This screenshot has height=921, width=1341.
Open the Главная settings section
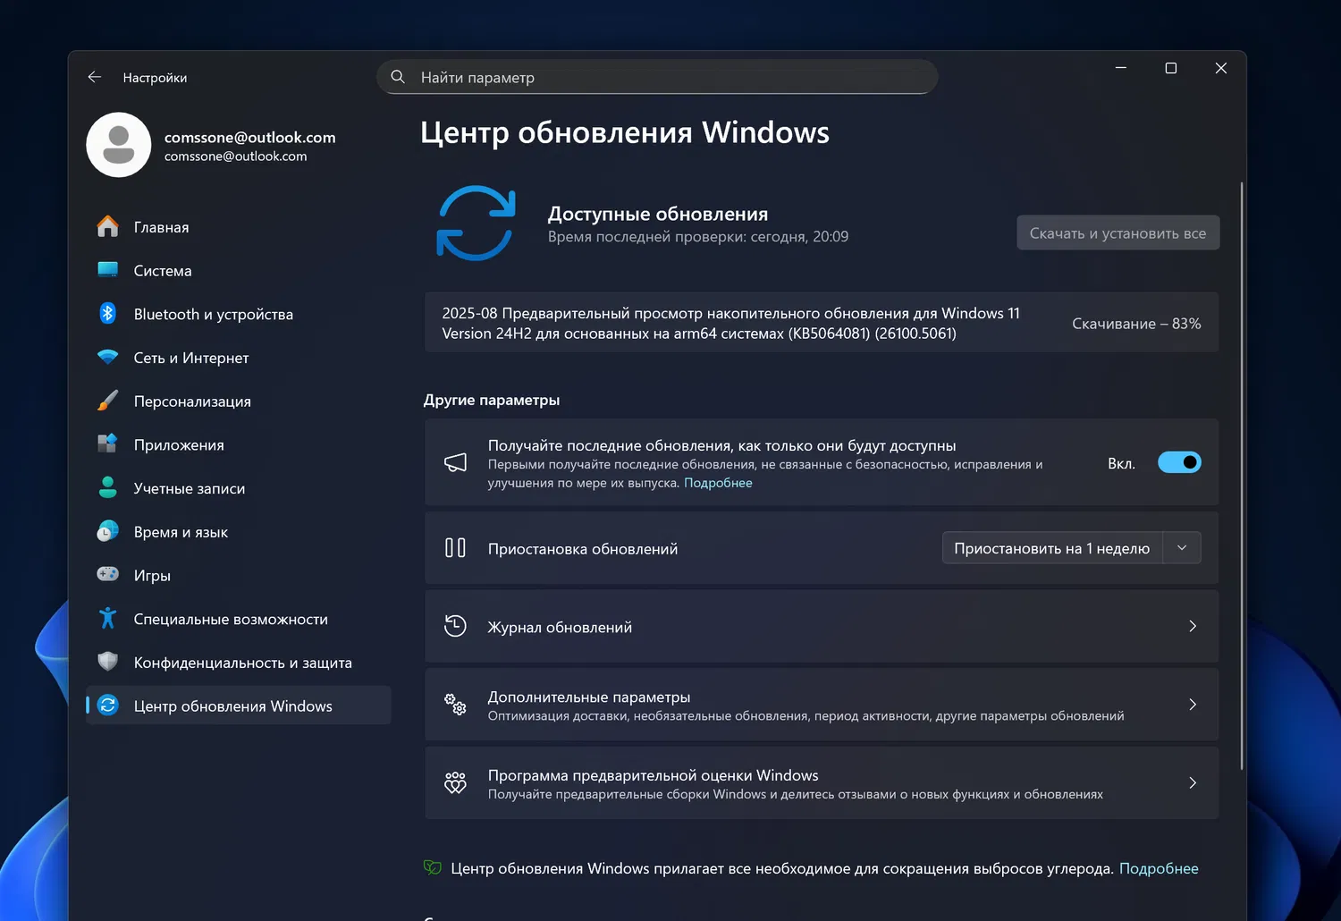(239, 227)
